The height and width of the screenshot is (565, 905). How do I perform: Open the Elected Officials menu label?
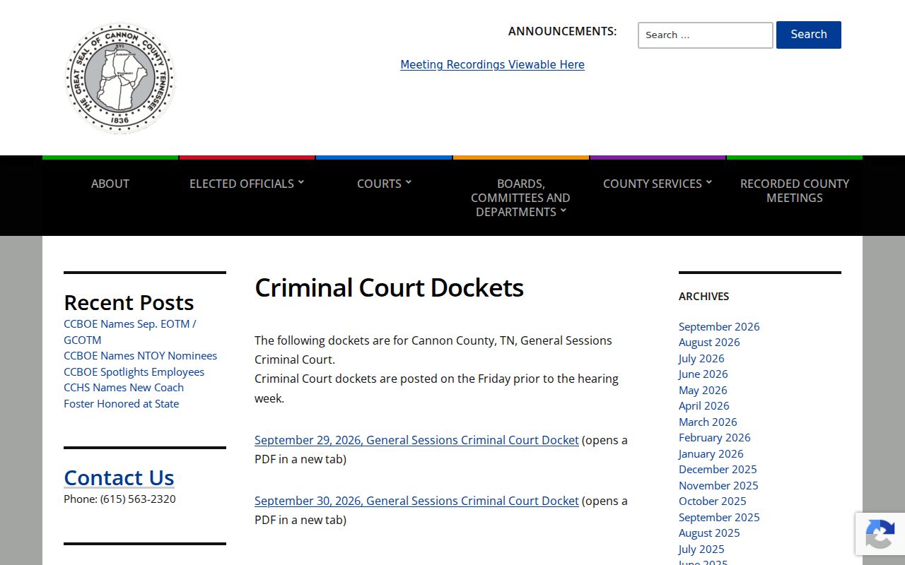coord(242,184)
